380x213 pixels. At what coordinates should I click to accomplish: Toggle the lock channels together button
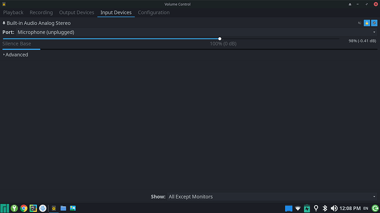[367, 23]
